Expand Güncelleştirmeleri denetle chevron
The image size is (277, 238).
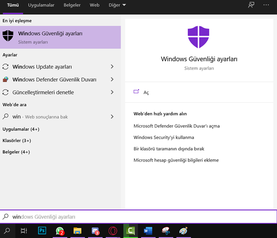tap(112, 92)
